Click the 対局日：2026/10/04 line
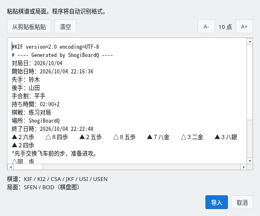 [x=37, y=63]
